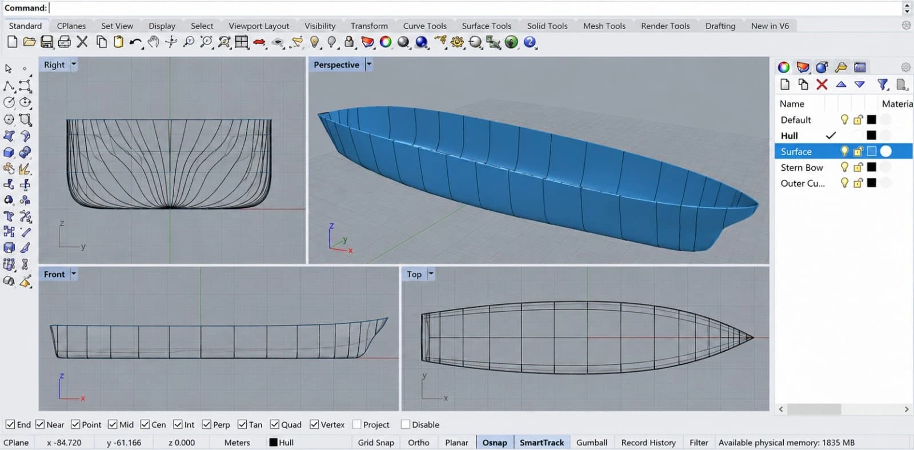The height and width of the screenshot is (450, 914).
Task: Hide the Default layer via its lightbulb
Action: click(844, 119)
